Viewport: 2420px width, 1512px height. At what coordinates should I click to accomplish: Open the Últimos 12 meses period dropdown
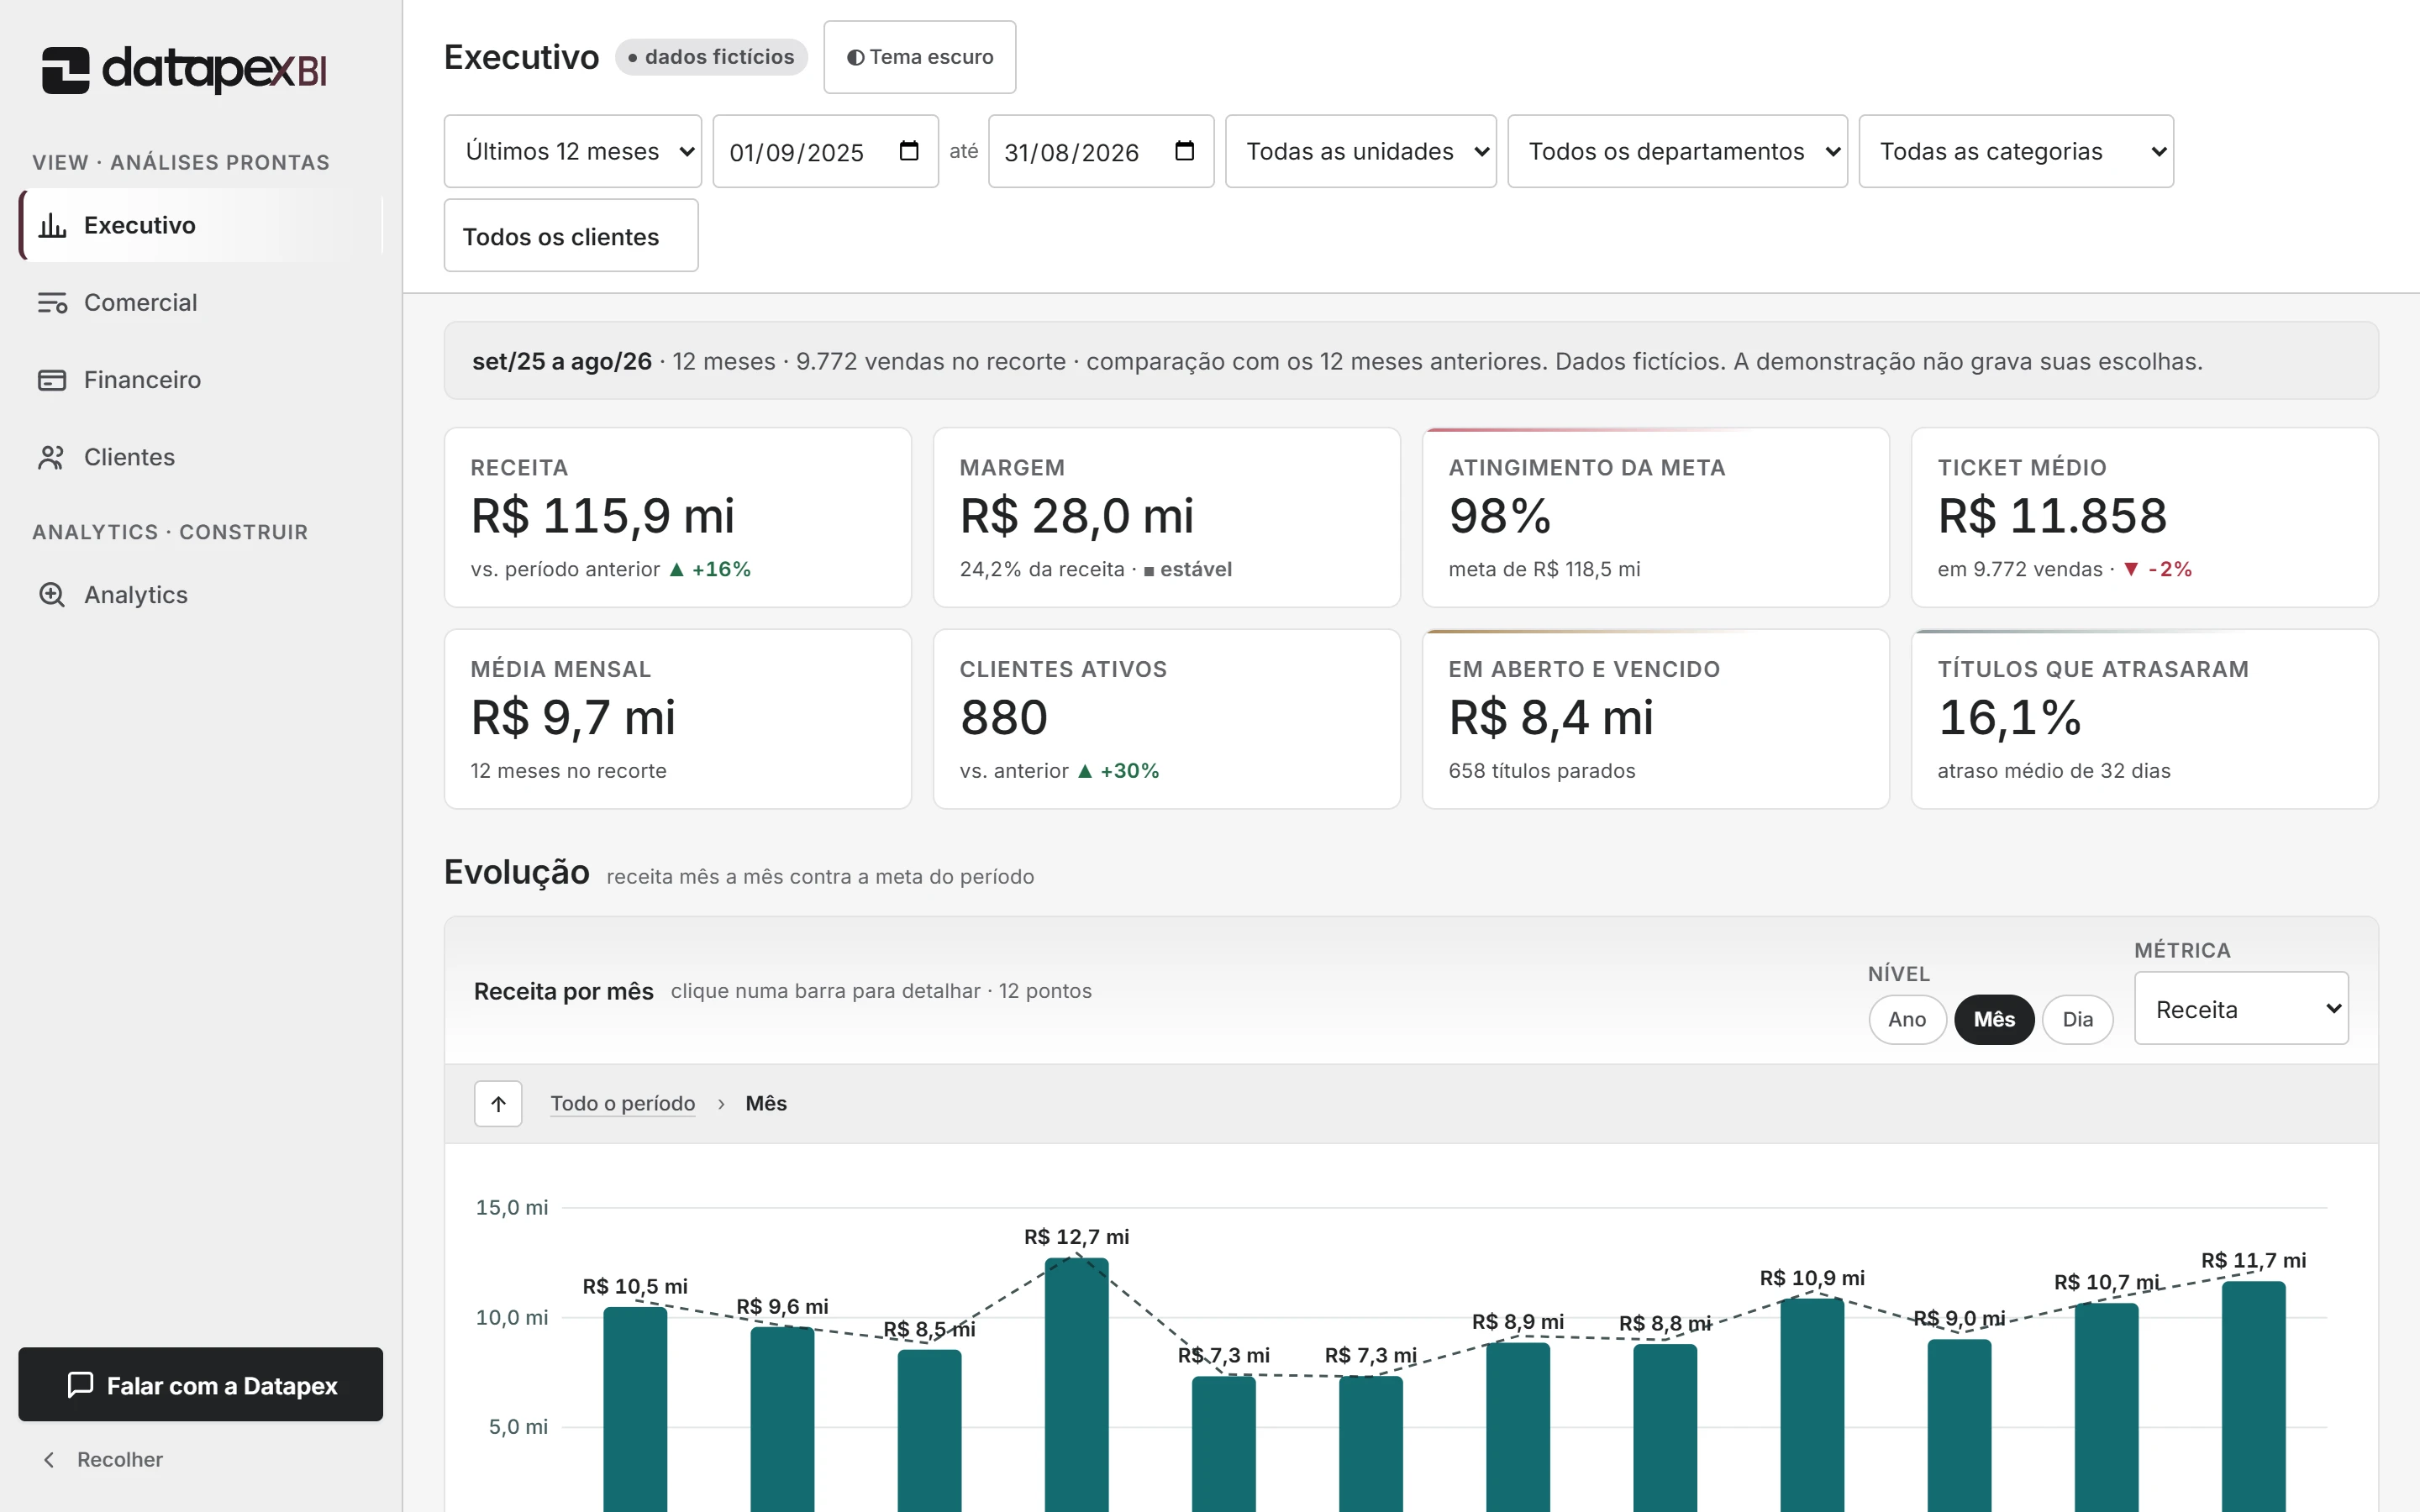(573, 151)
